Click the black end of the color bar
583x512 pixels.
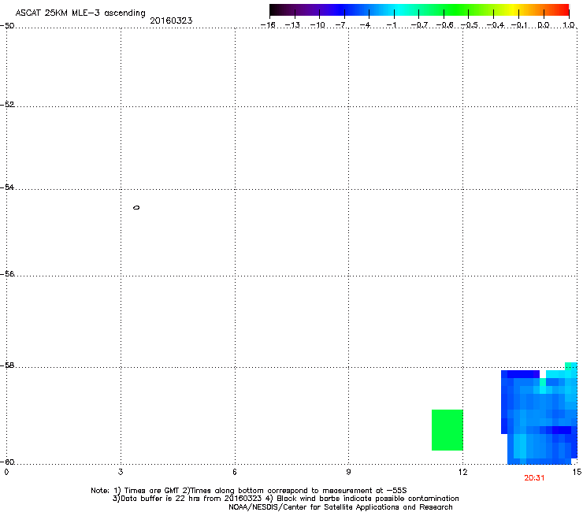coord(275,9)
